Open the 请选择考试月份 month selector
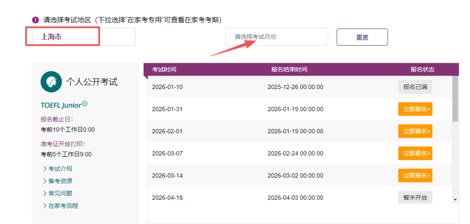The width and height of the screenshot is (470, 224). 277,37
